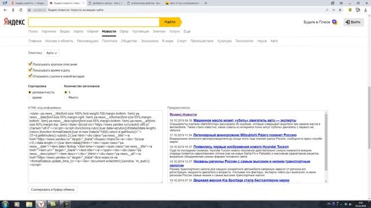Open the 'Наука' news category
371x208 pixels.
(261, 41)
